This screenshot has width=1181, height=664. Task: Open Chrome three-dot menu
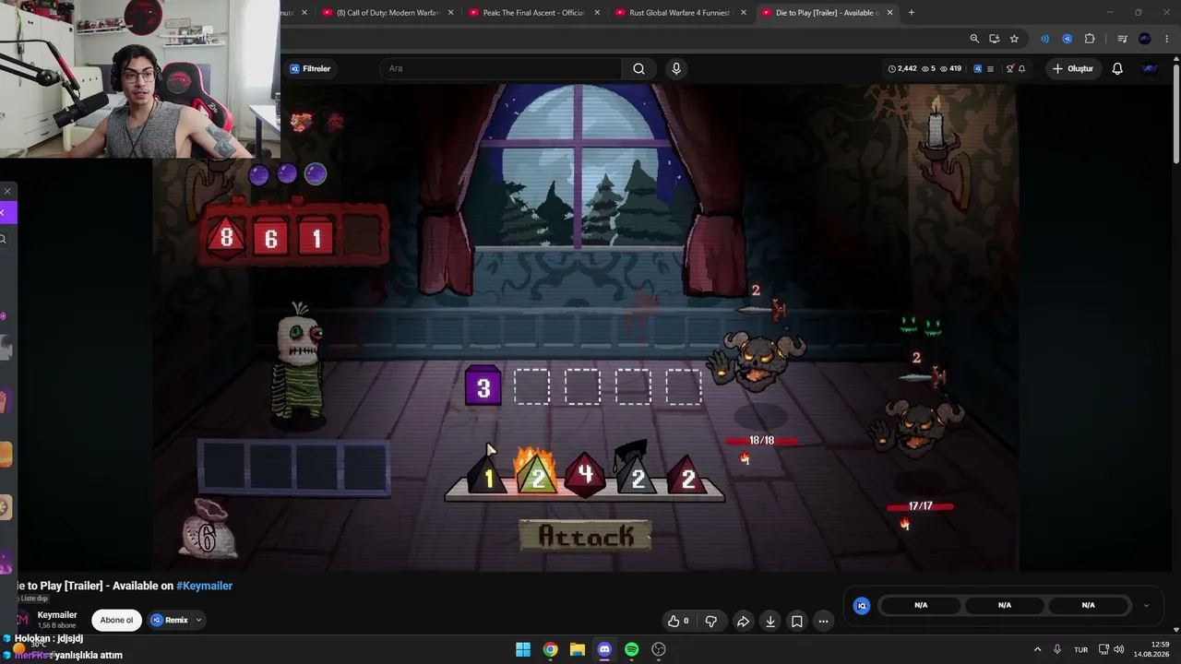tap(1166, 39)
